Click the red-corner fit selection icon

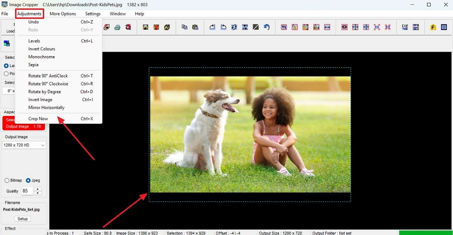click(377, 27)
